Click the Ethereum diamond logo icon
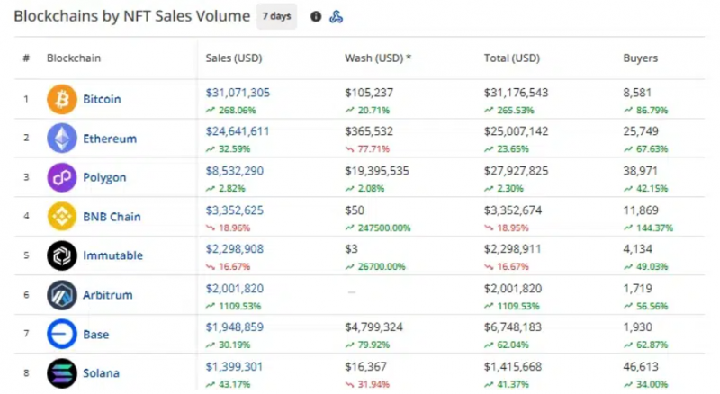 pos(61,139)
